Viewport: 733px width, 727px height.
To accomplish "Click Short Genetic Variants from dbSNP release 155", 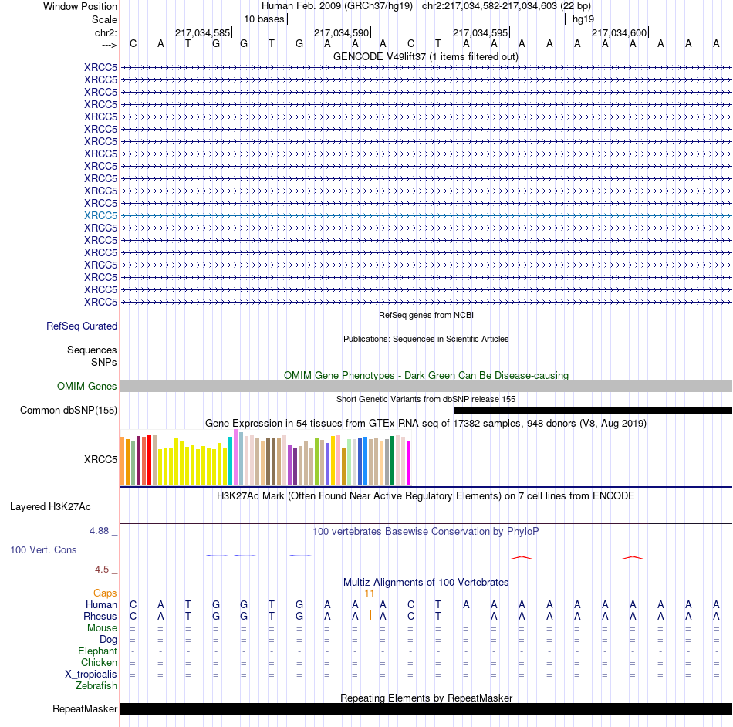I will click(426, 399).
